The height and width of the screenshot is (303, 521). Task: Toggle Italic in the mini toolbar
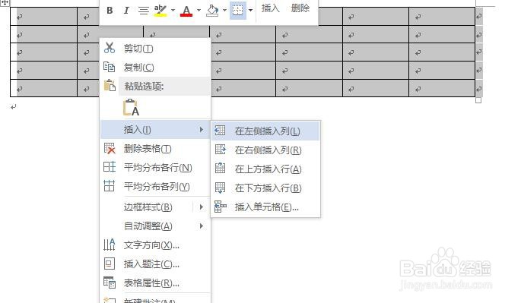(126, 11)
